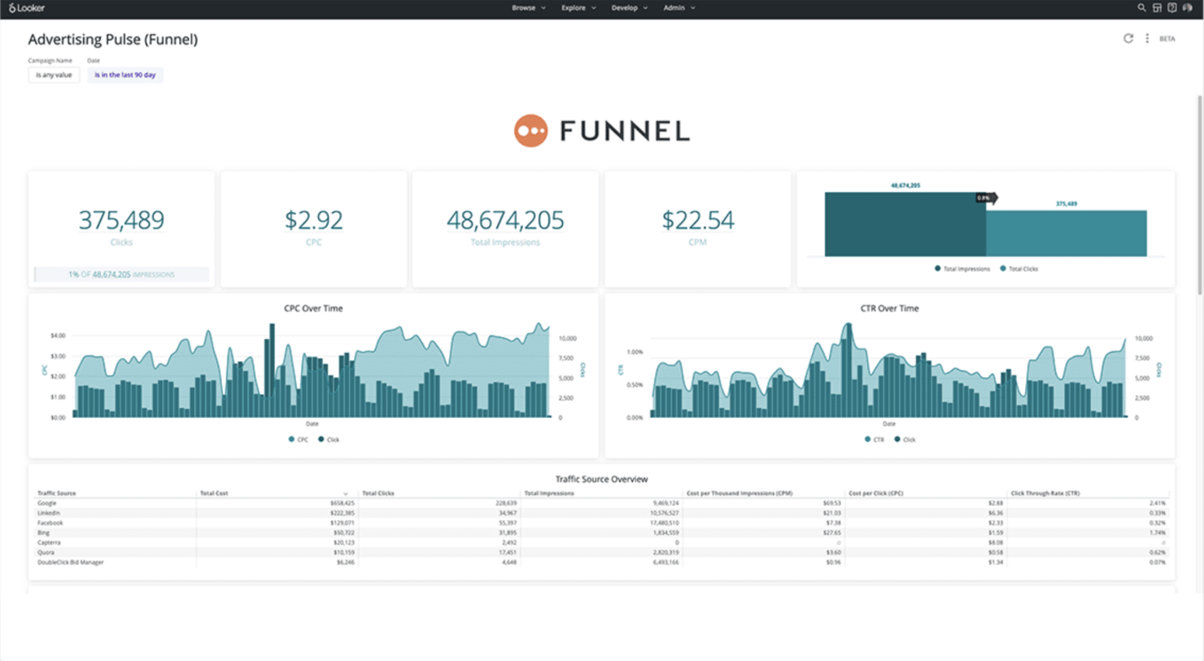Screen dimensions: 1204x661
Task: Click the Traffic Source Overview title
Action: click(602, 479)
